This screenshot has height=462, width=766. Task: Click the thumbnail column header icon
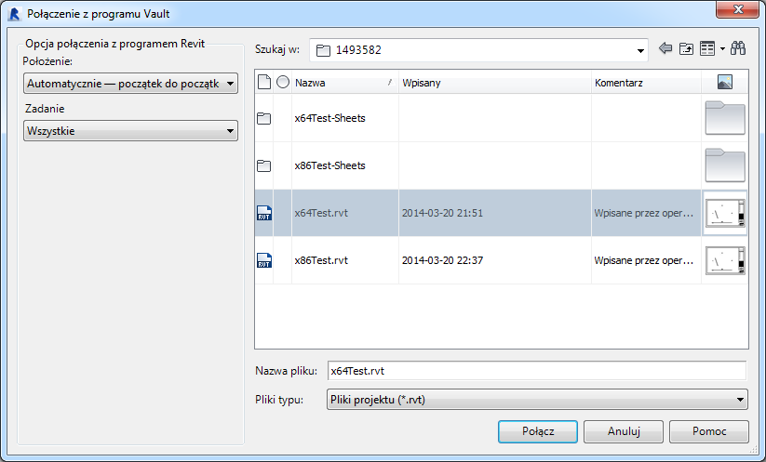point(724,82)
